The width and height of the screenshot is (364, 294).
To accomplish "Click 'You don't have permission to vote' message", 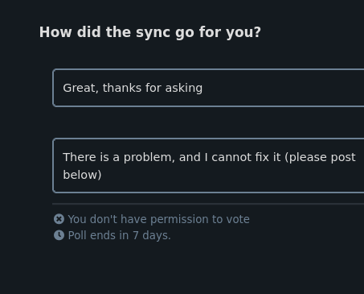I will point(158,219).
